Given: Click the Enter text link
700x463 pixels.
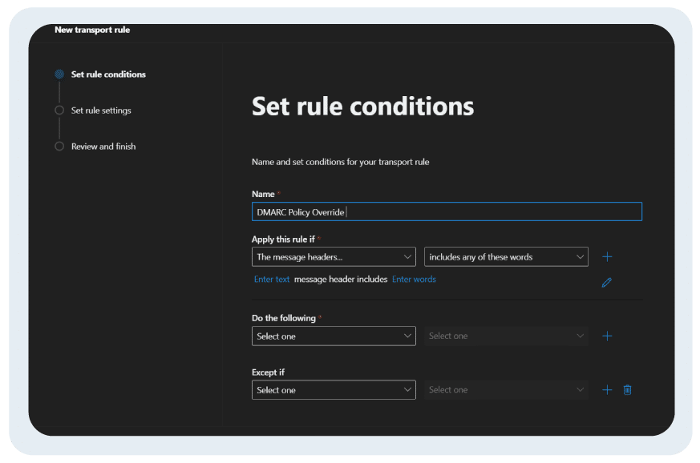Looking at the screenshot, I should point(272,280).
